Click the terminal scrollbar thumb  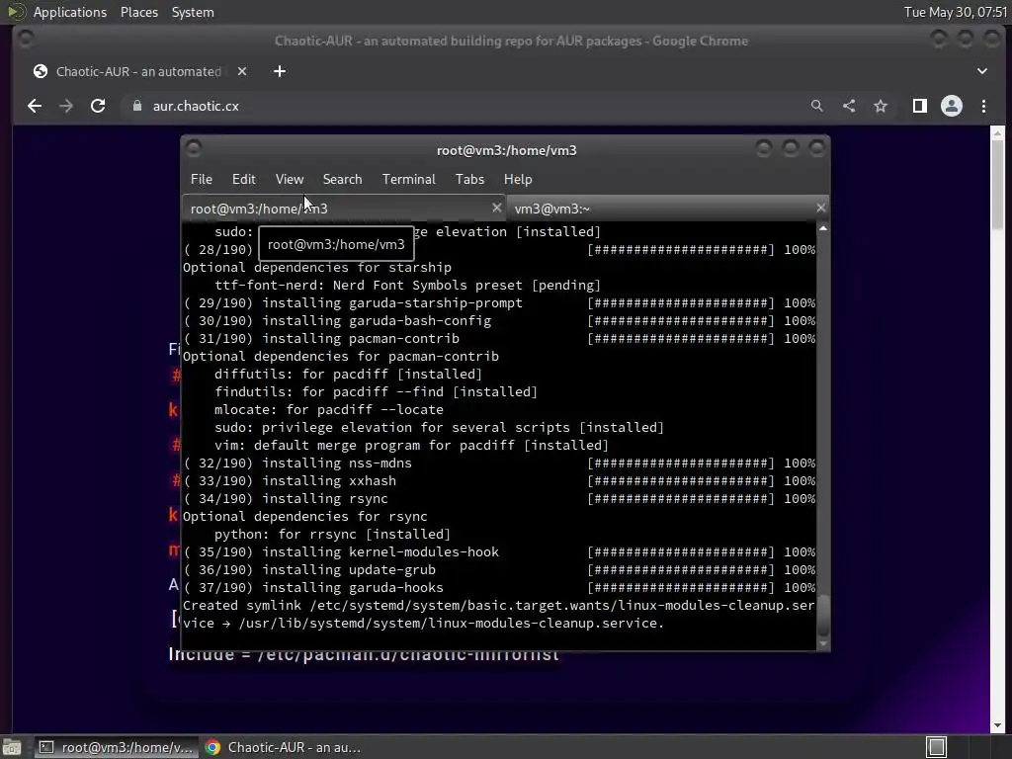[x=823, y=617]
